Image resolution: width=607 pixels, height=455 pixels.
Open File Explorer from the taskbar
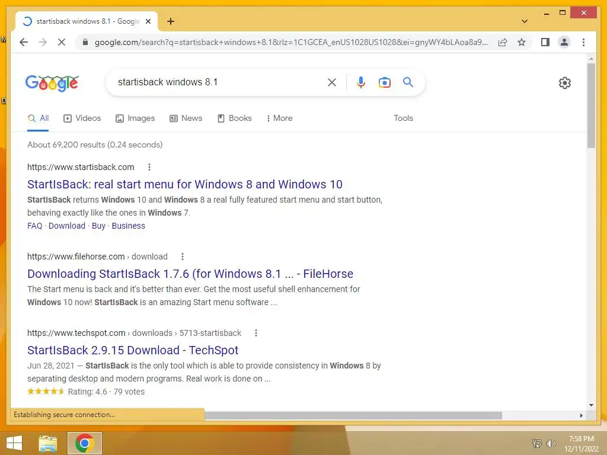coord(47,443)
